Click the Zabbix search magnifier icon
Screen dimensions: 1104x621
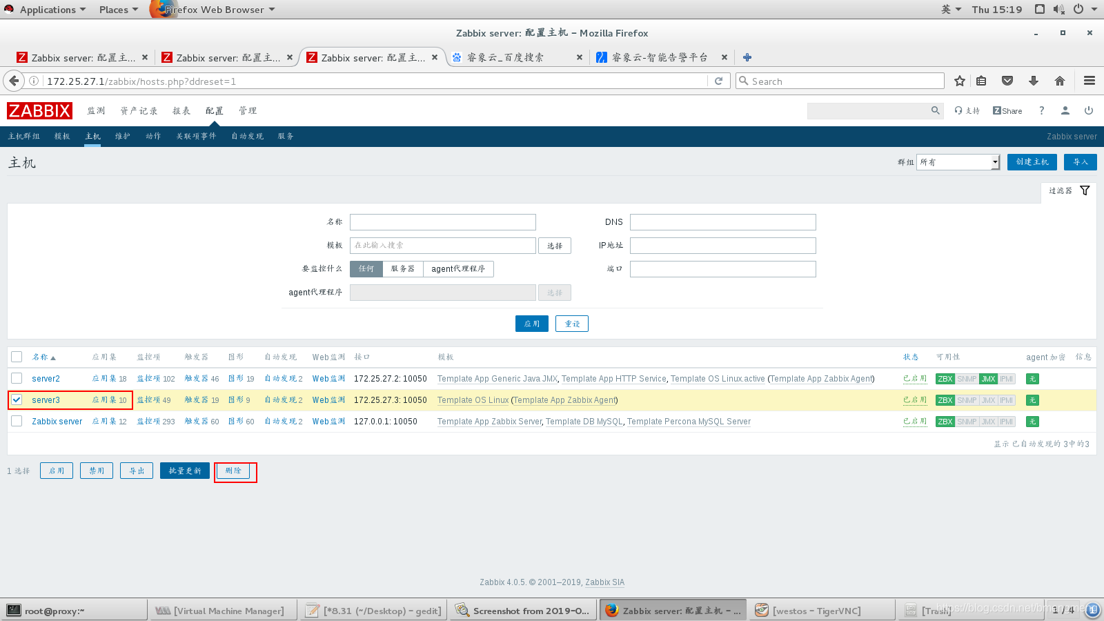(x=935, y=110)
